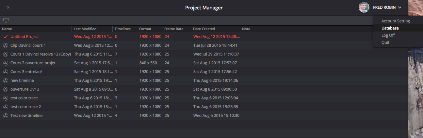Close the Project Manager with X button
The height and width of the screenshot is (138, 423).
point(8,7)
